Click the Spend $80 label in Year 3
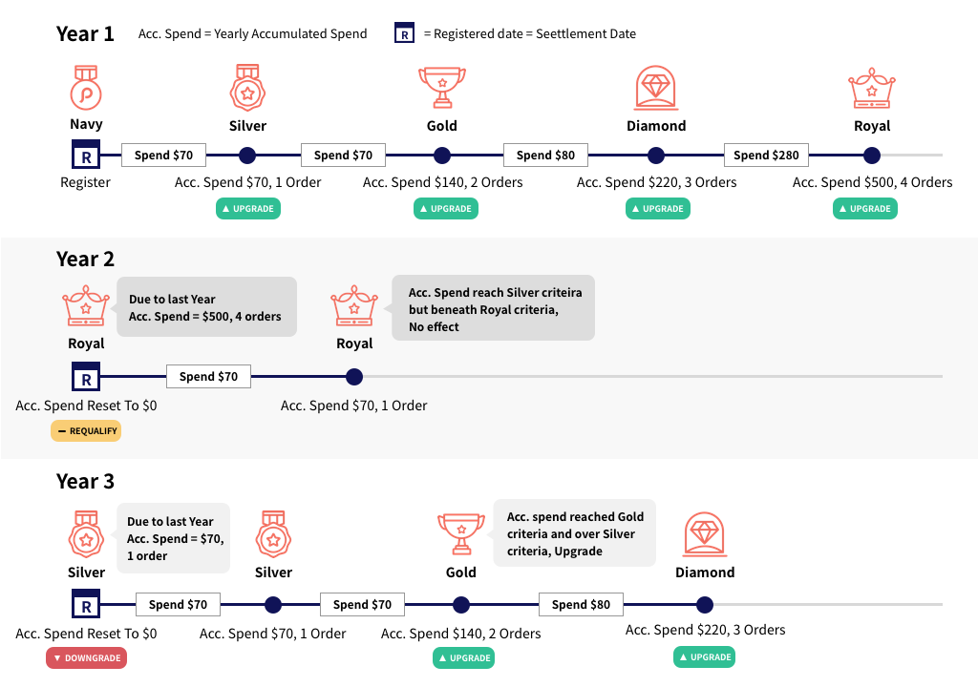Screen dimensions: 978x687 pyautogui.click(x=581, y=604)
